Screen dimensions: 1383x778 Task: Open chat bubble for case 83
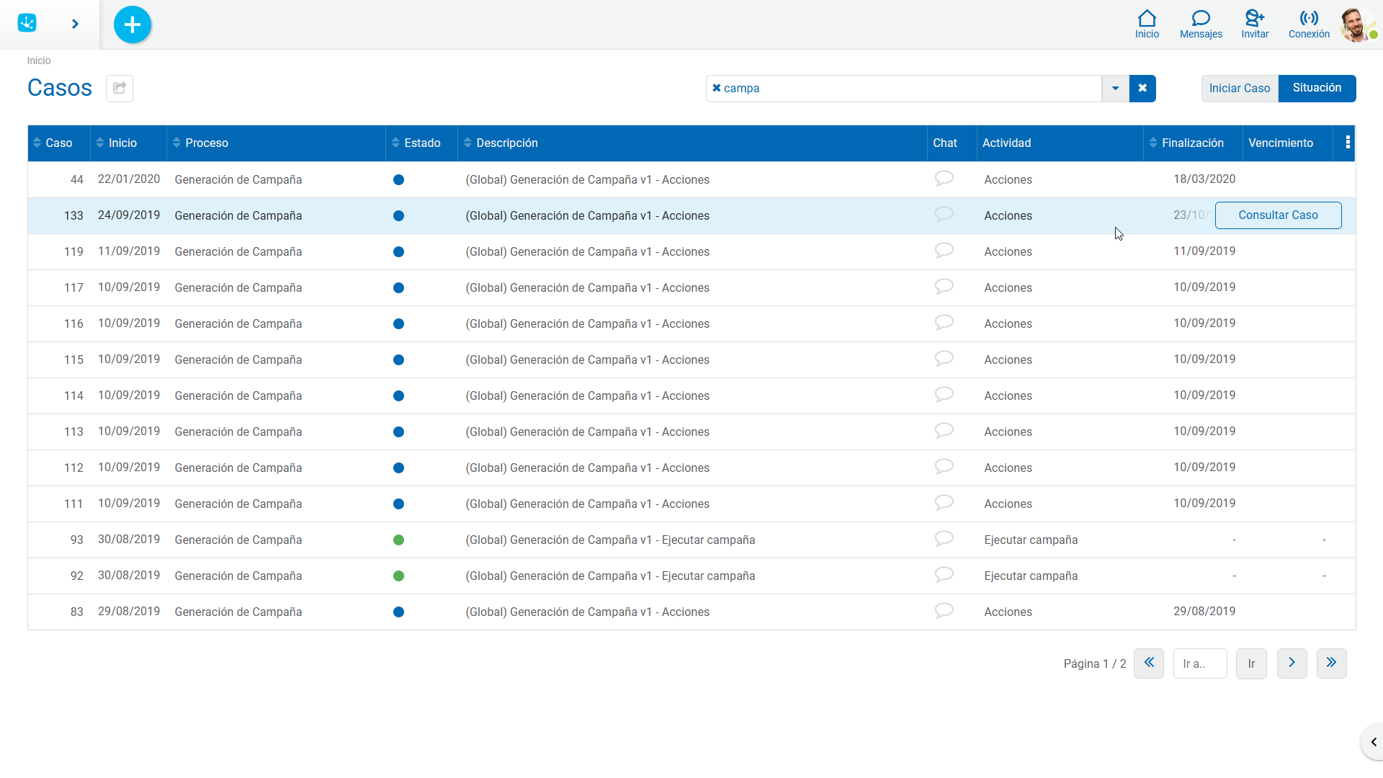tap(944, 611)
